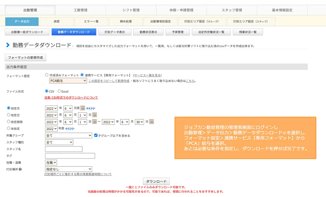
Task: Open the year dropdown in 年指定 row
Action: 51,129
